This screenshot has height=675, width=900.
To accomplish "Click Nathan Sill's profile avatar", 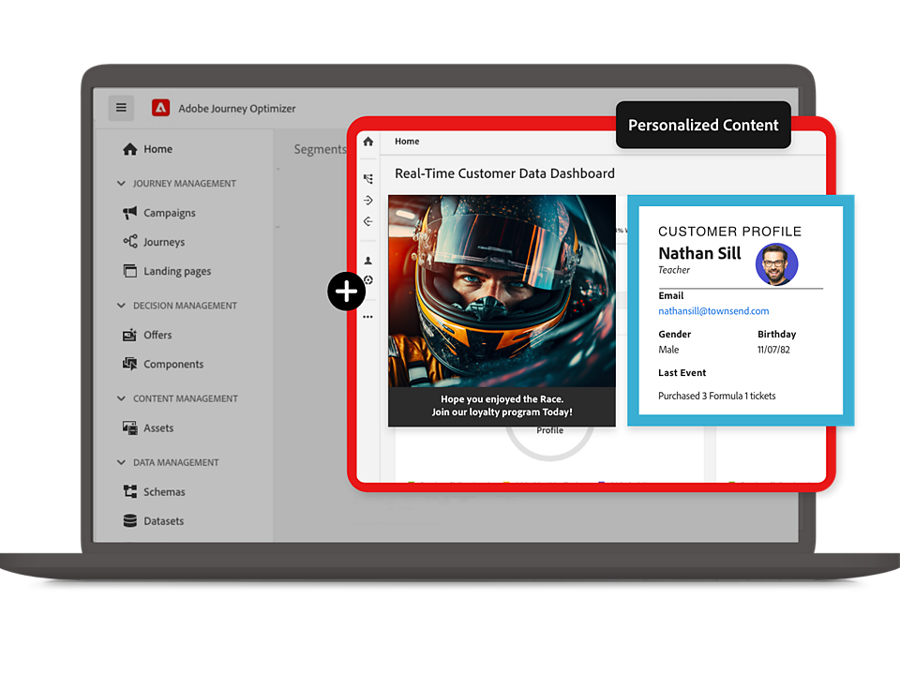I will tap(776, 264).
